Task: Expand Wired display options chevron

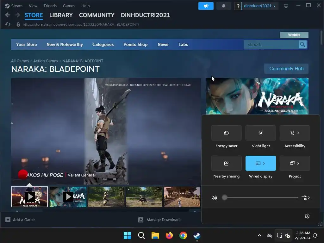Action: 264,163
